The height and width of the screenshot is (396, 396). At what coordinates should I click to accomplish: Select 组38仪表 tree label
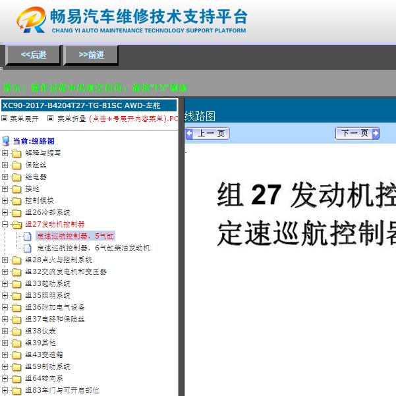pos(40,331)
